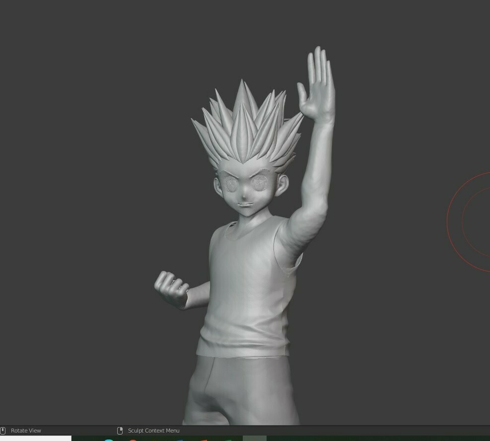Click the "Rotate View" status bar hint

pyautogui.click(x=26, y=431)
